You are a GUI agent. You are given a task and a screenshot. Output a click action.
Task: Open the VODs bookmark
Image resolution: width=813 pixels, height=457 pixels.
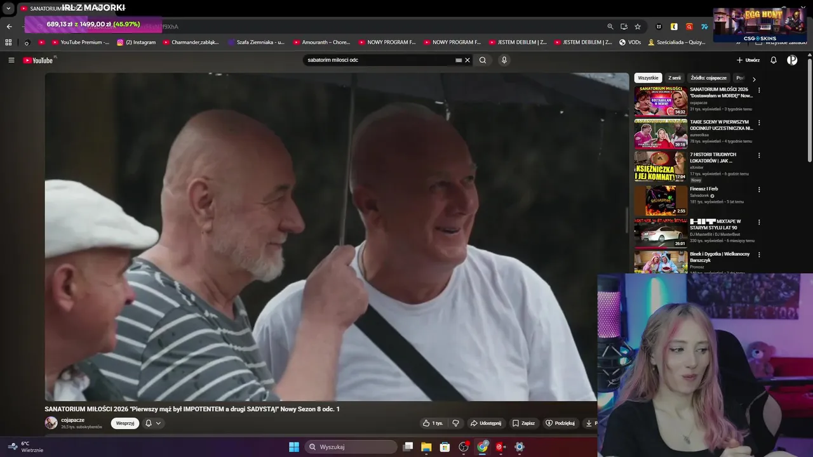coord(630,43)
